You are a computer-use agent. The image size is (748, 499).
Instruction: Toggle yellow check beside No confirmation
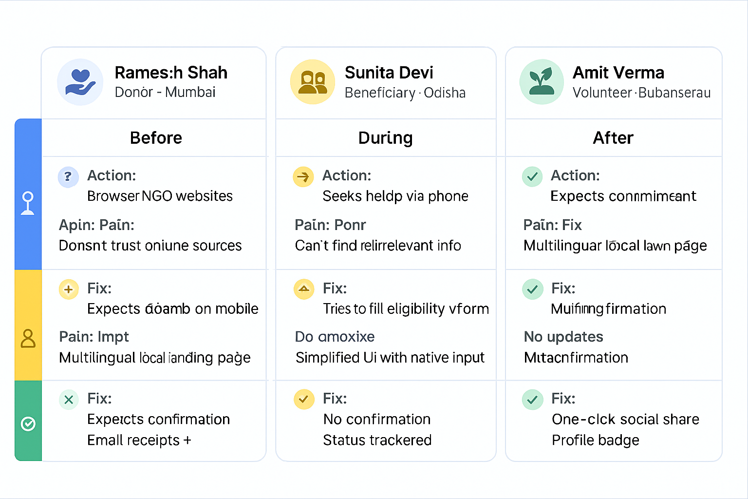click(x=303, y=399)
